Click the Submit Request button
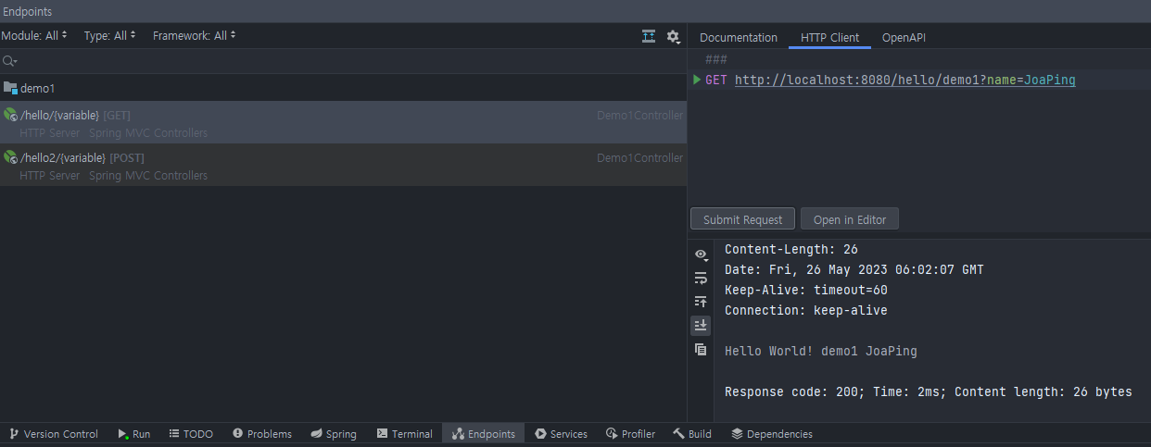The width and height of the screenshot is (1151, 447). tap(742, 219)
